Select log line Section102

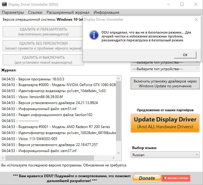[47, 115]
